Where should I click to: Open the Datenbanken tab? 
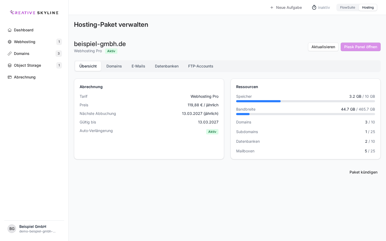click(167, 66)
